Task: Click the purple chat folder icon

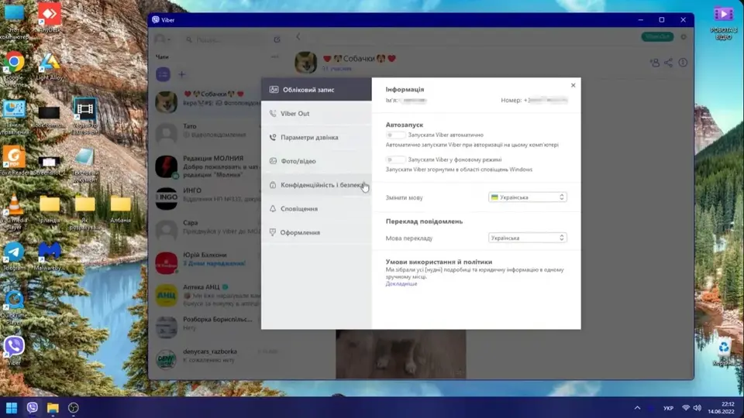Action: click(x=164, y=74)
